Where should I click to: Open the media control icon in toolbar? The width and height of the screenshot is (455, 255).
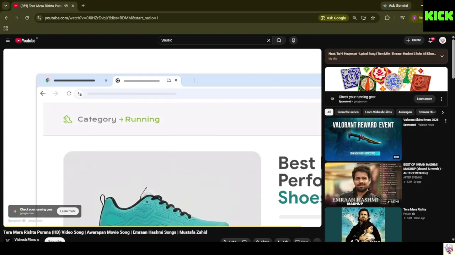402,18
